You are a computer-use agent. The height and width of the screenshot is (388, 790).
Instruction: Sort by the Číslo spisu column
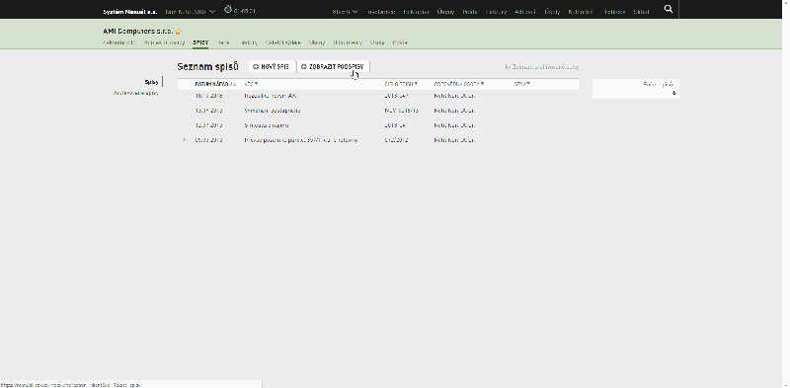point(401,84)
